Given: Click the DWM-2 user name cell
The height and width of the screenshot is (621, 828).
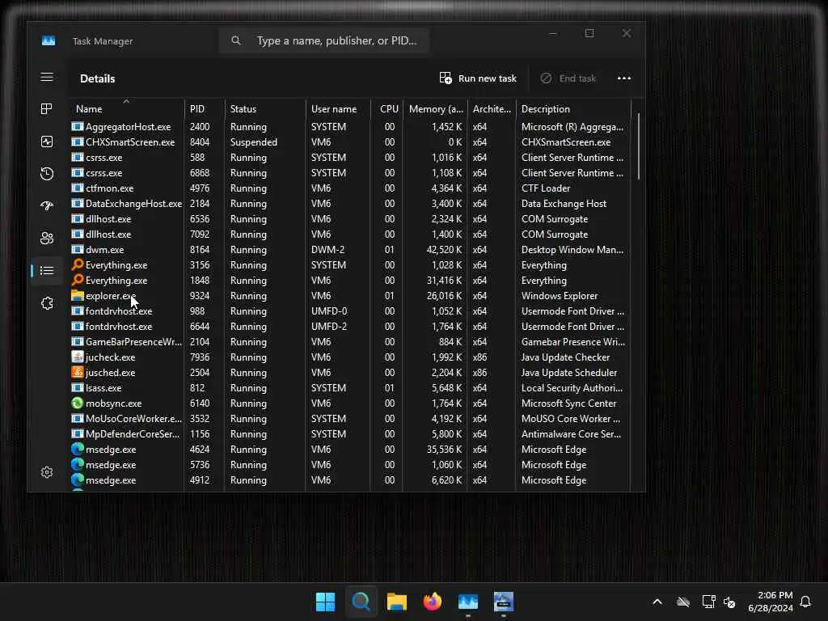Looking at the screenshot, I should pos(327,249).
